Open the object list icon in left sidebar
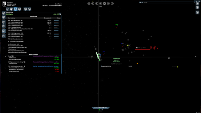The image size is (201, 113). 4,13
